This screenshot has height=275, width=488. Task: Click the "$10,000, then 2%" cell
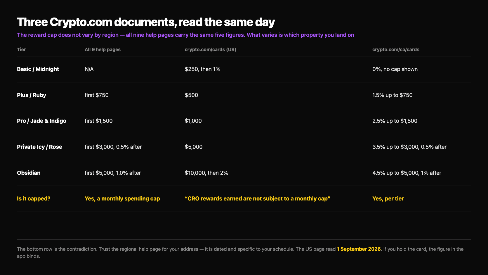[206, 173]
